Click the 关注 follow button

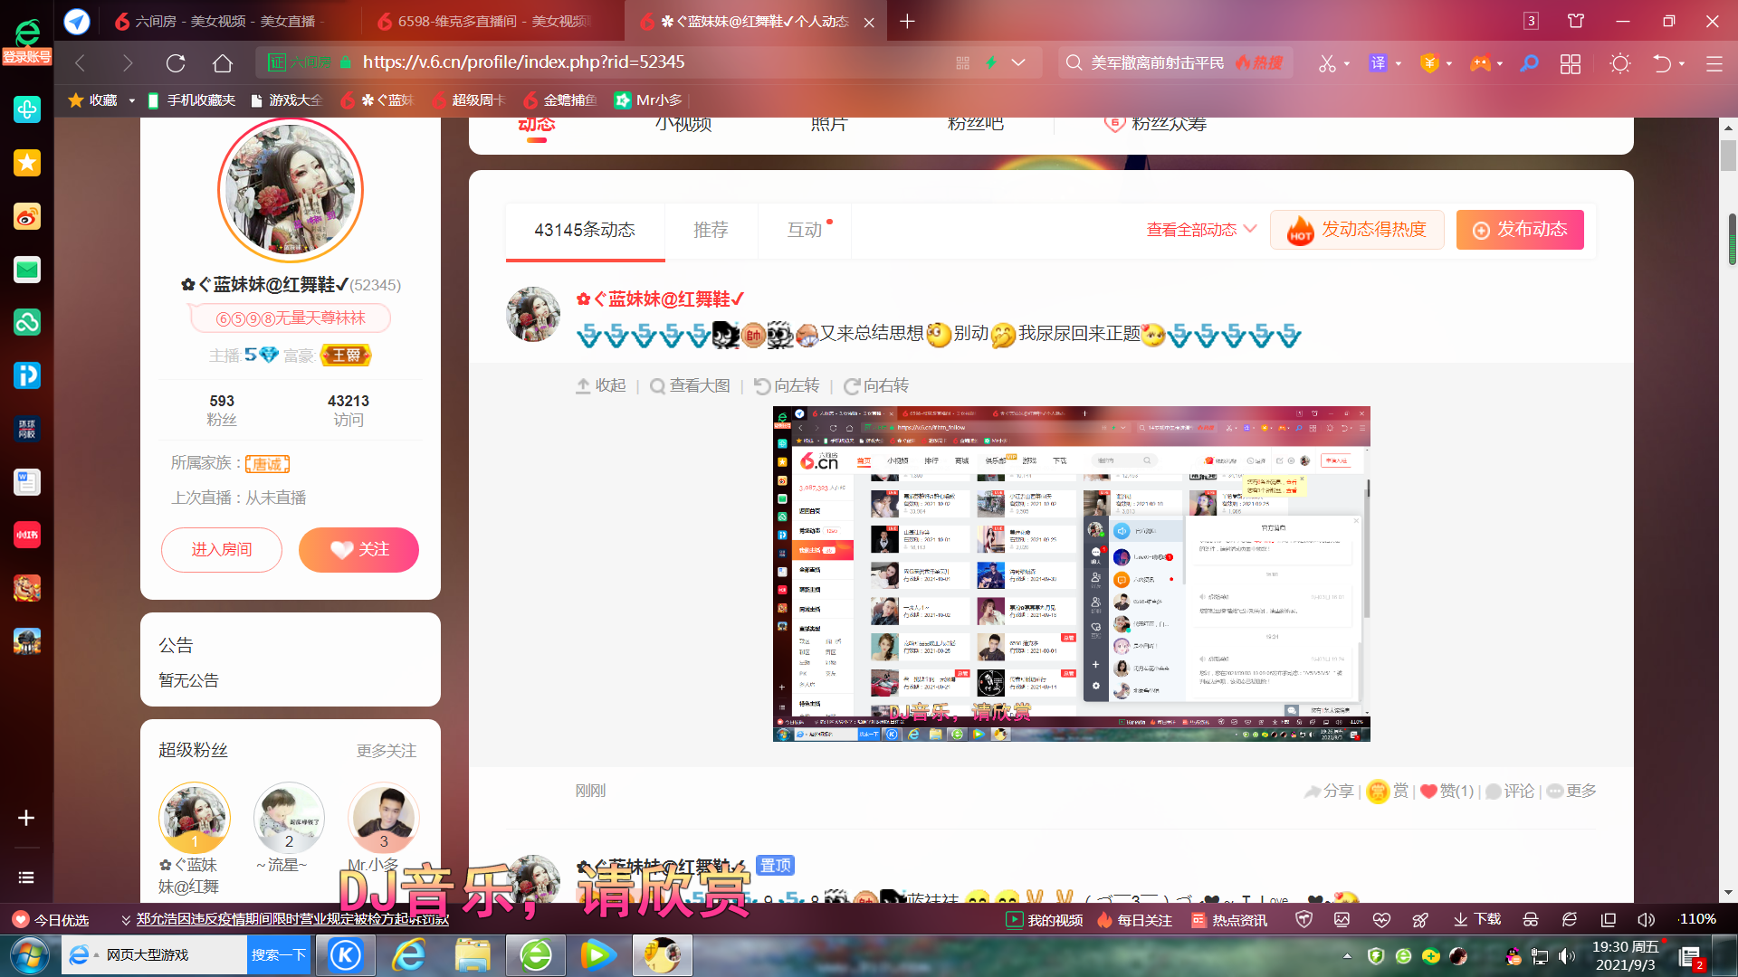pyautogui.click(x=358, y=550)
